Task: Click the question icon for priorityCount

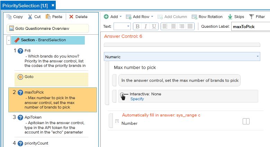Action: [20, 144]
